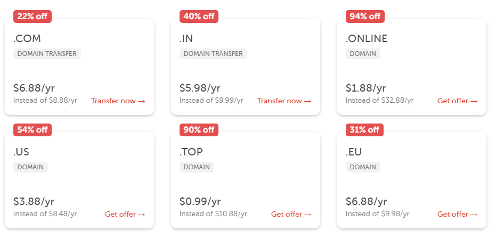Click Transfer now on .COM card
This screenshot has width=496, height=238.
pyautogui.click(x=118, y=101)
